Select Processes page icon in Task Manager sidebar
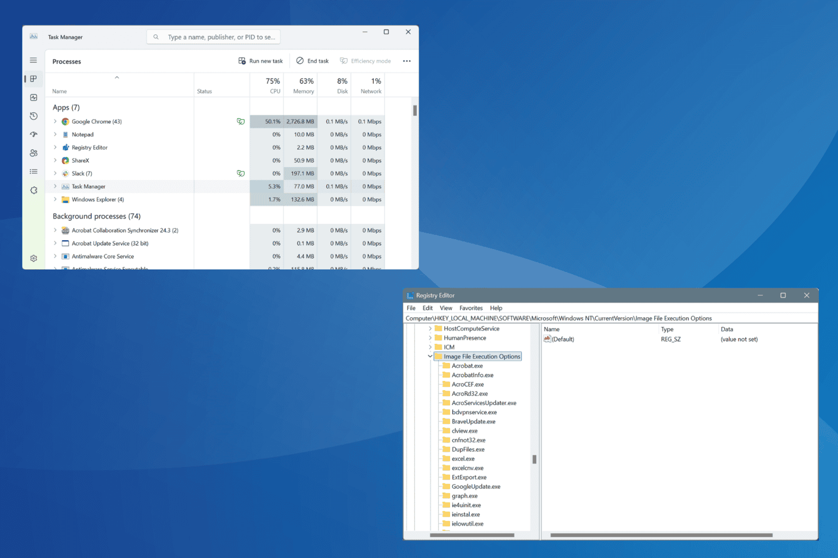This screenshot has height=558, width=838. click(33, 79)
